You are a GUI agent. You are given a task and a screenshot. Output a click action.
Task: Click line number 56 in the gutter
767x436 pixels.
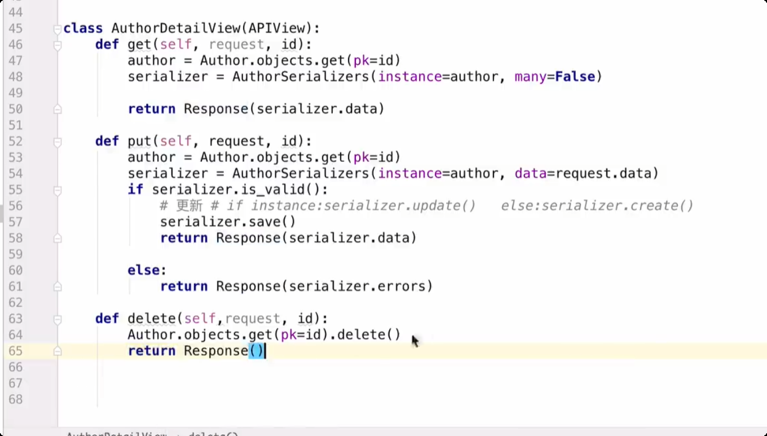[16, 206]
